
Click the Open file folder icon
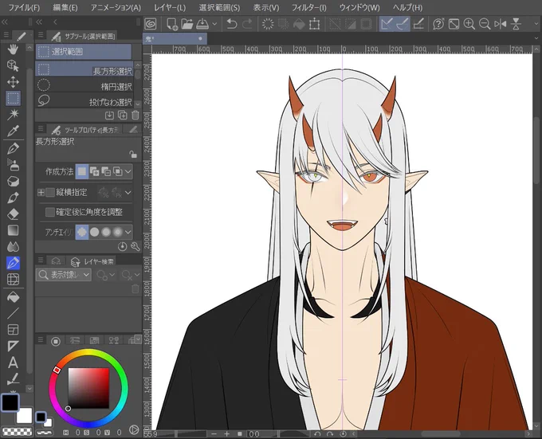coord(187,24)
